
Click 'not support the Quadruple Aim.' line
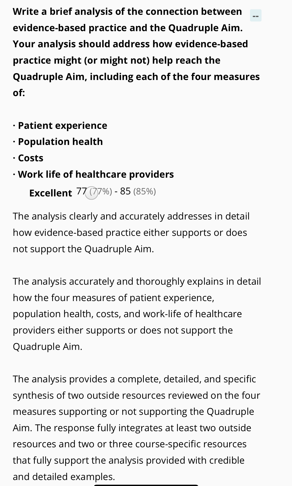(83, 249)
